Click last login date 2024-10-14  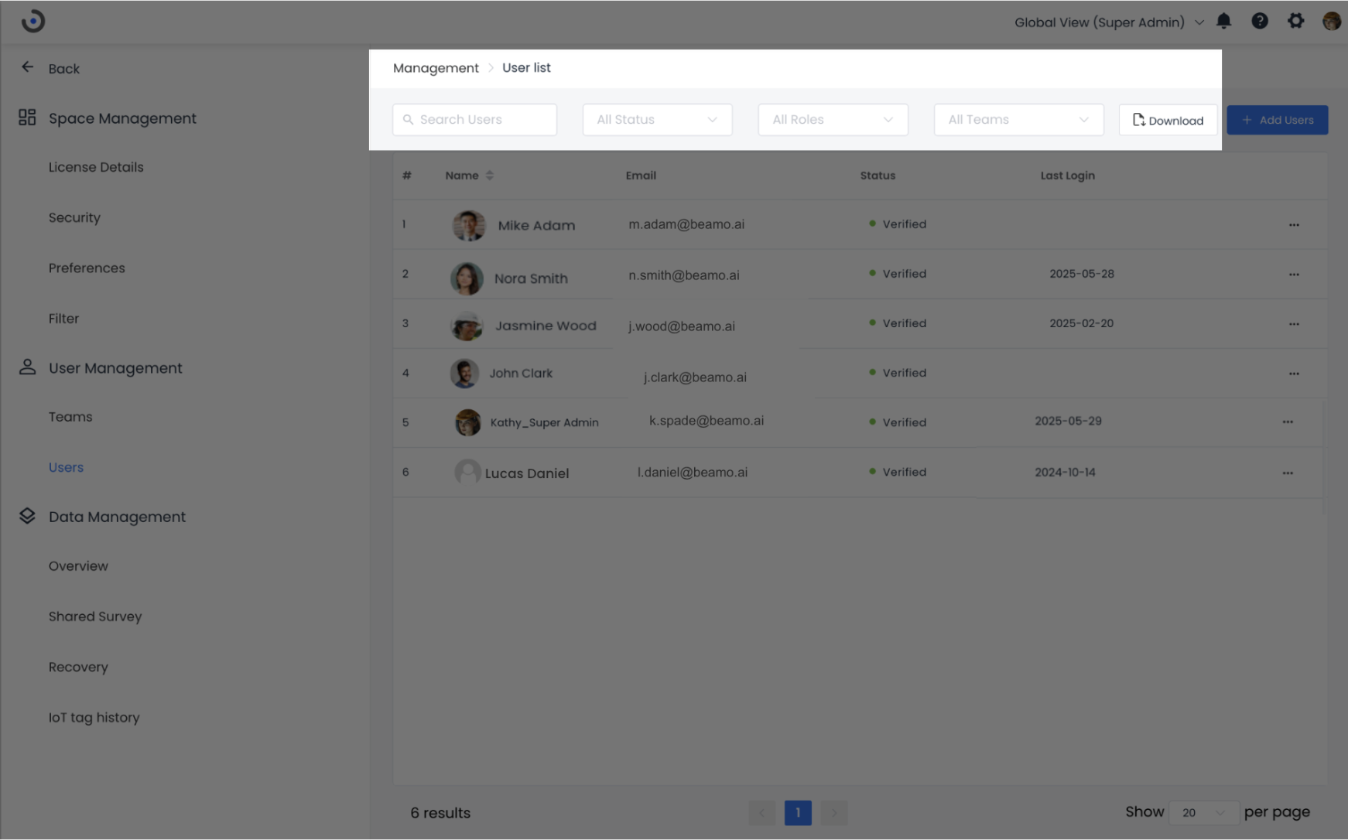tap(1065, 472)
